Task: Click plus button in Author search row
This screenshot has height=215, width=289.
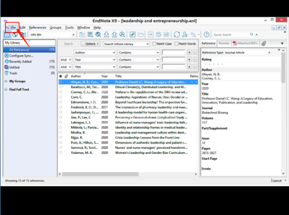Action: [190, 52]
